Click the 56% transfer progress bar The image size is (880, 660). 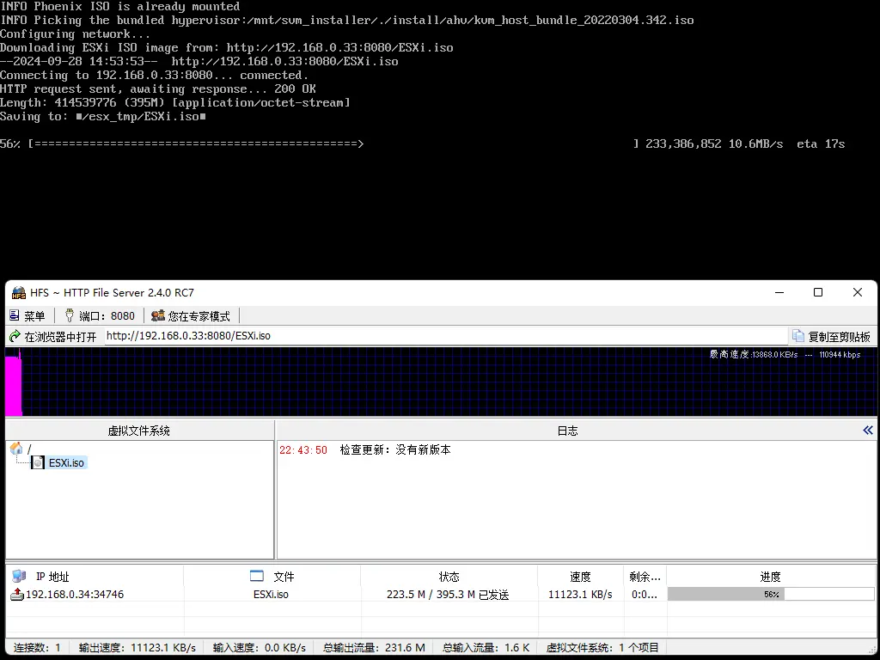point(770,594)
